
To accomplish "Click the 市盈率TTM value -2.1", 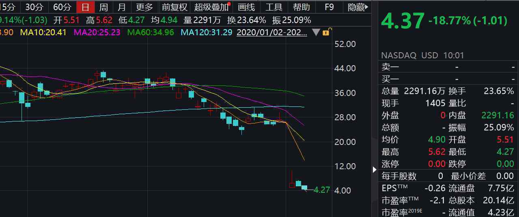I will (437, 200).
